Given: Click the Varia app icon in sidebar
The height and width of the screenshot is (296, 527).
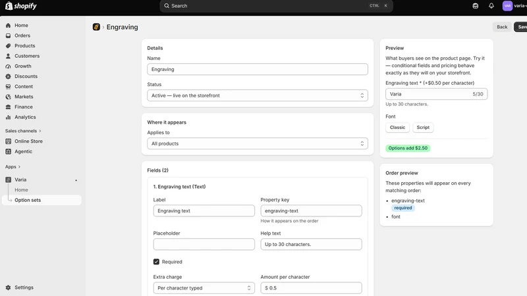Looking at the screenshot, I should pyautogui.click(x=8, y=180).
